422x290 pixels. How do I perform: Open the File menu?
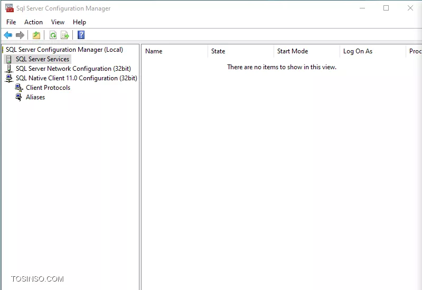[x=11, y=22]
